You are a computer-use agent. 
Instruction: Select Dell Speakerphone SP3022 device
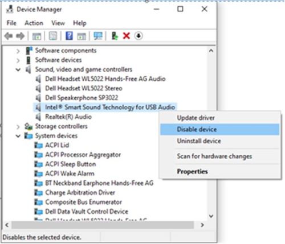(82, 98)
